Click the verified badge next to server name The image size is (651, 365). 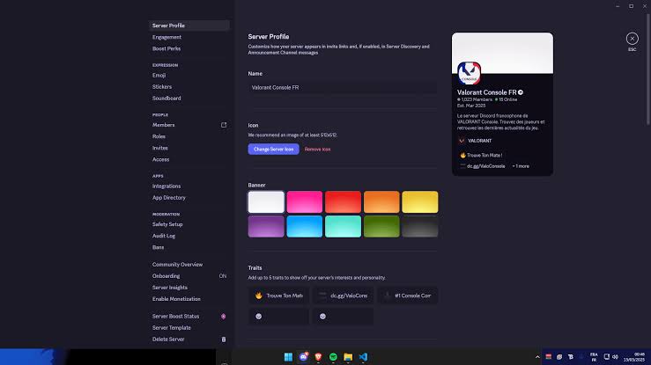[521, 92]
